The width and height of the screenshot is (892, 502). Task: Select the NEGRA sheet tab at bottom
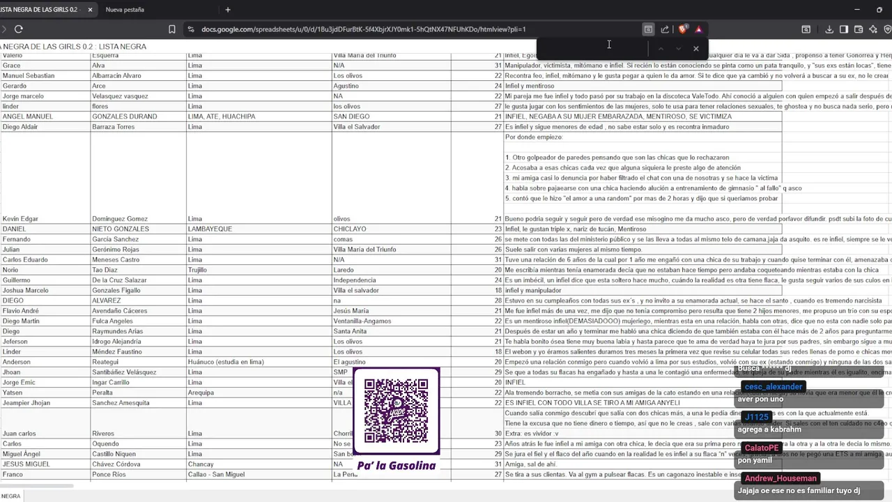click(x=10, y=496)
